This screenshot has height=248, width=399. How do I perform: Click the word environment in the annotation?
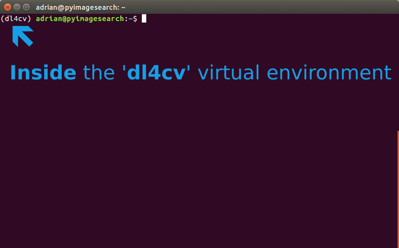(329, 73)
